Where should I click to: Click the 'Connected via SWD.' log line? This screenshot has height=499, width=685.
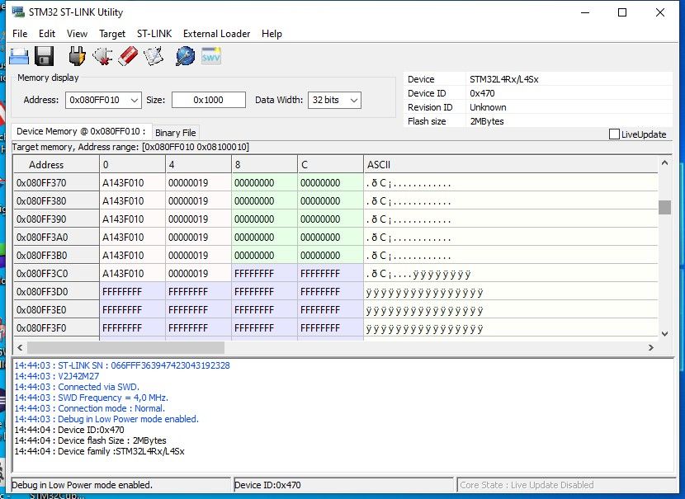pos(77,387)
